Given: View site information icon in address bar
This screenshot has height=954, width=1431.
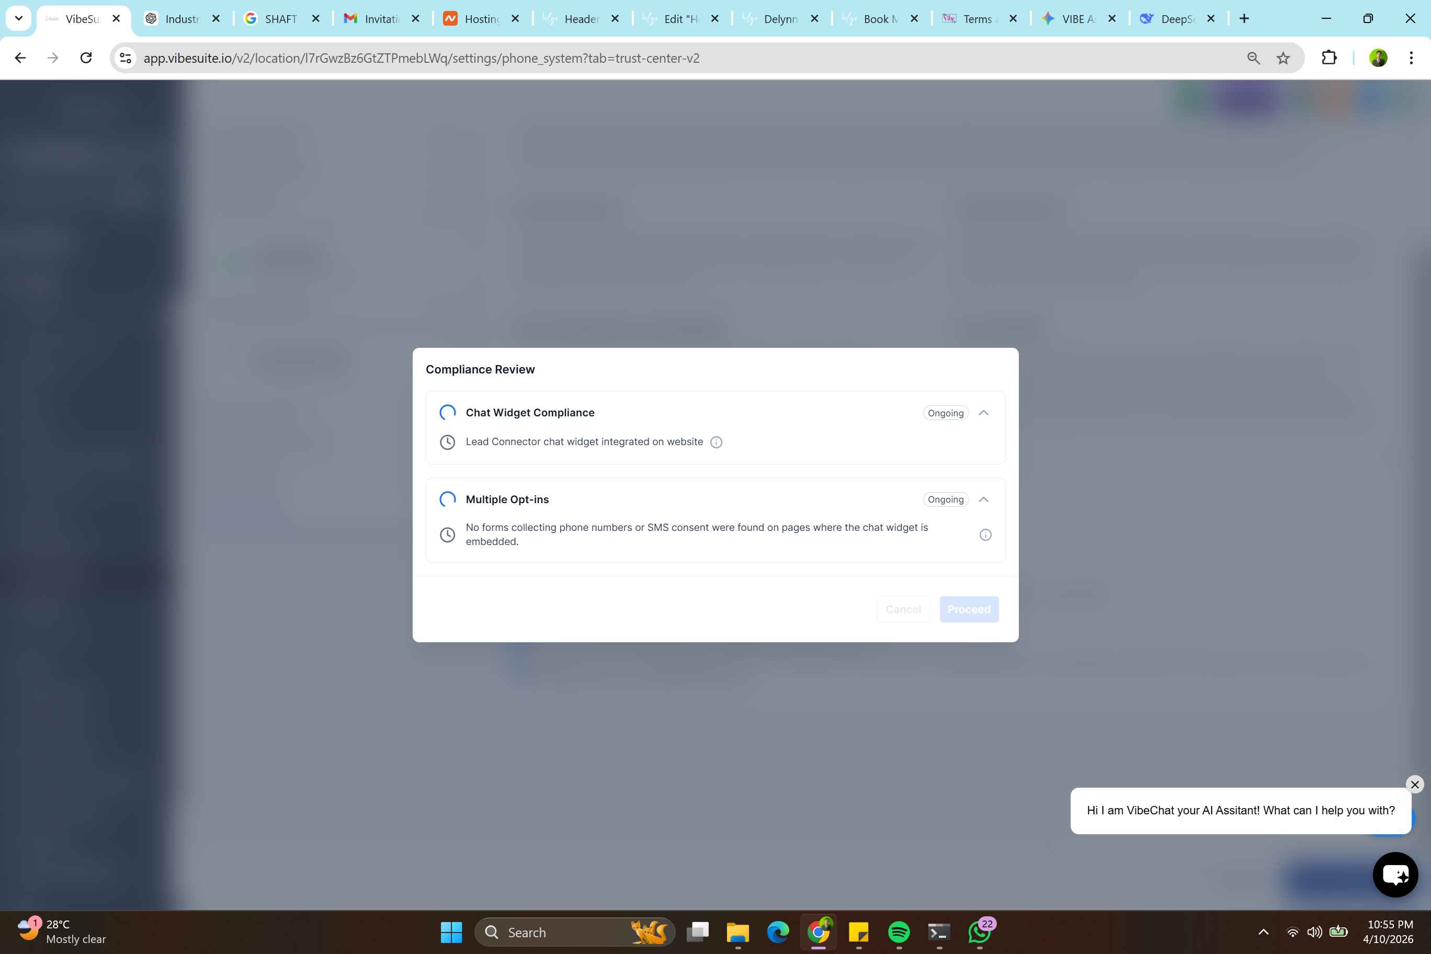Looking at the screenshot, I should [x=126, y=58].
